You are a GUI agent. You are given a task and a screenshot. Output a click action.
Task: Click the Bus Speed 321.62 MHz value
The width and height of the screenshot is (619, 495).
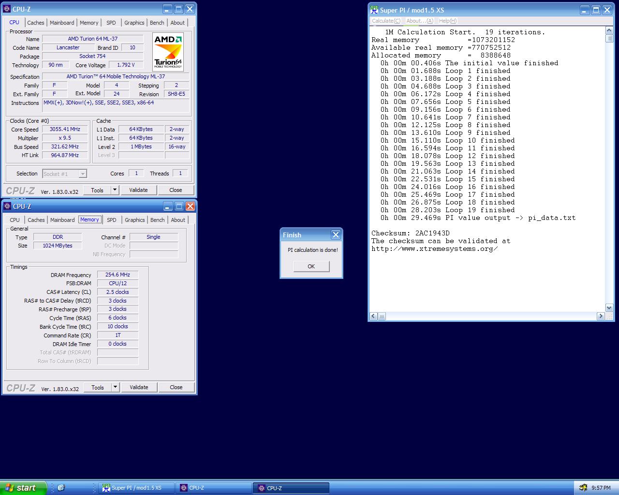coord(65,146)
